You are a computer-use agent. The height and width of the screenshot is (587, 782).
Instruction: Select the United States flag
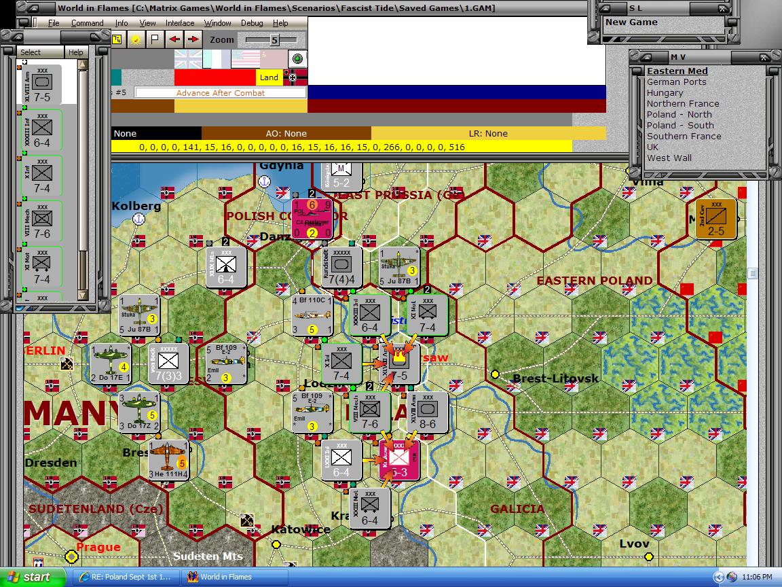(x=245, y=59)
